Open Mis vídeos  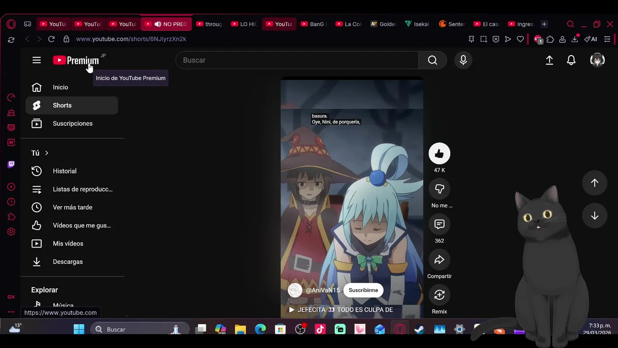click(71, 244)
